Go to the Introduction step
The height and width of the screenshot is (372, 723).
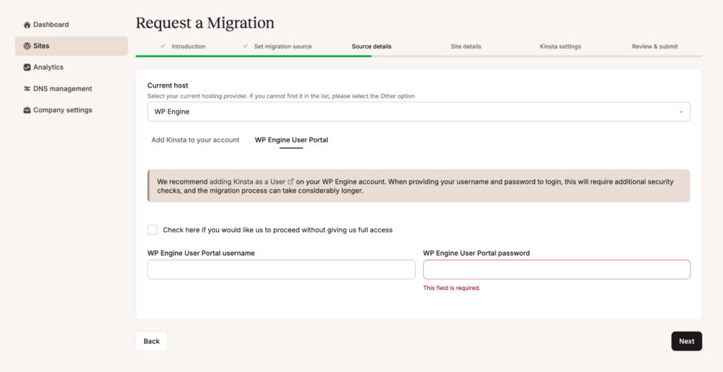(188, 47)
